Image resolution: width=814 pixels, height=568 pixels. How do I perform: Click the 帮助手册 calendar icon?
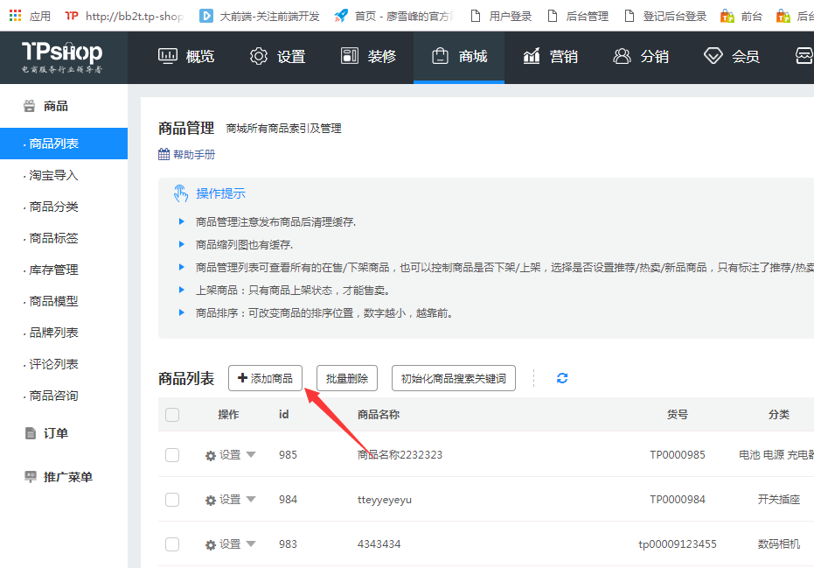165,154
